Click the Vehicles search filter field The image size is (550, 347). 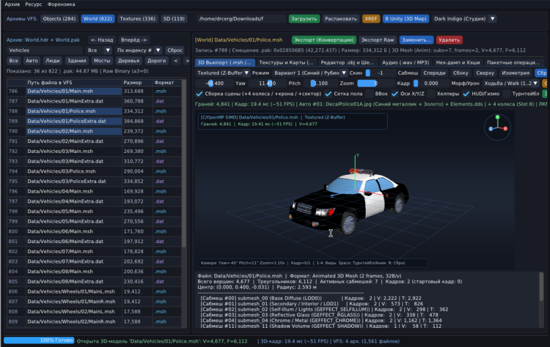click(45, 50)
